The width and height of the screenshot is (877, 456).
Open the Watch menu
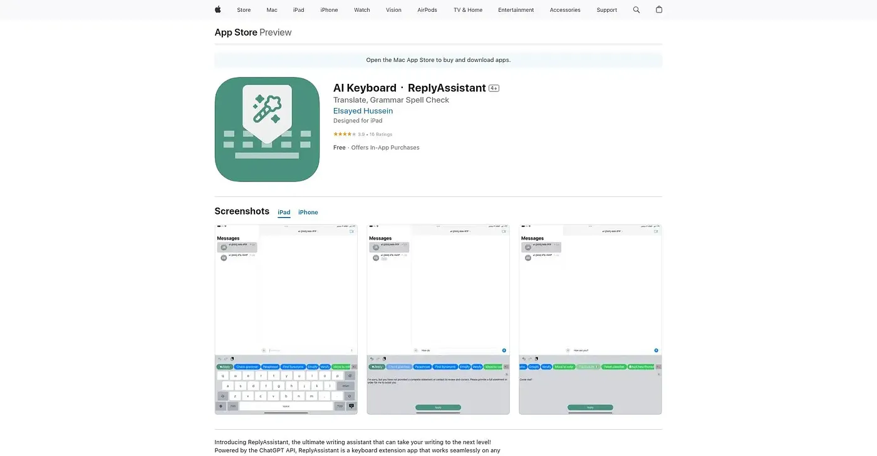[362, 10]
